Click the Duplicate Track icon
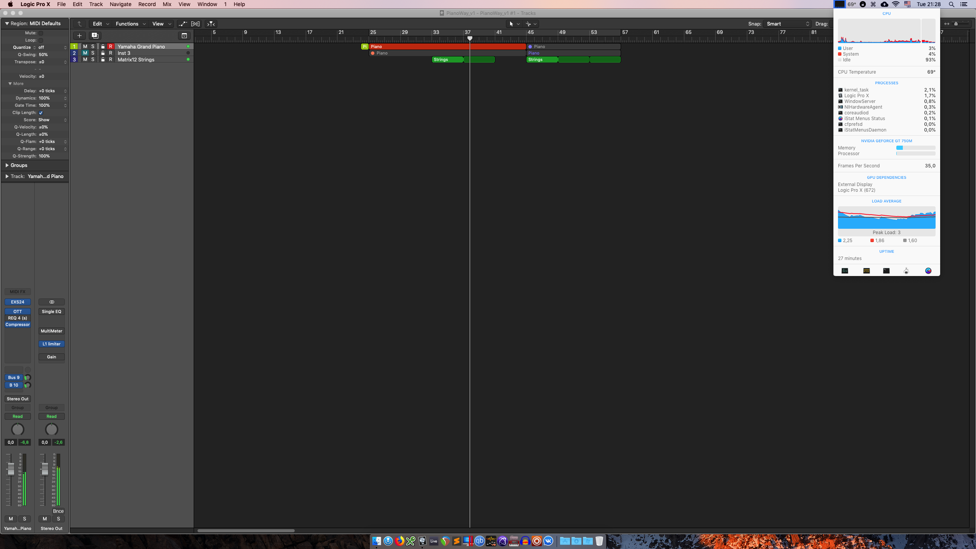This screenshot has width=976, height=549. (x=95, y=35)
